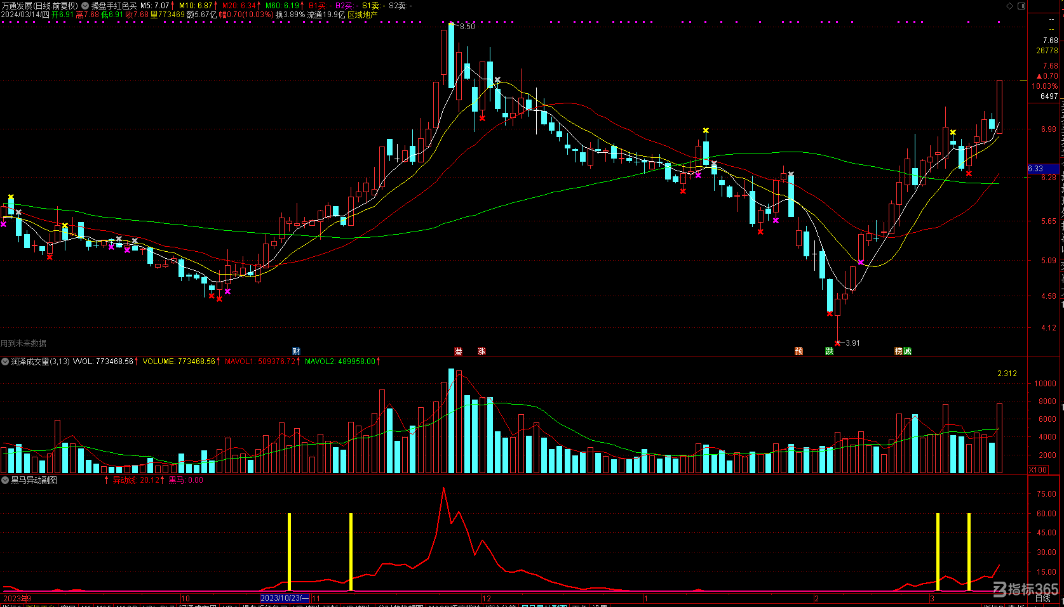Click the 区域地产 sector link
Screen dimensions: 1064x607
[x=363, y=15]
